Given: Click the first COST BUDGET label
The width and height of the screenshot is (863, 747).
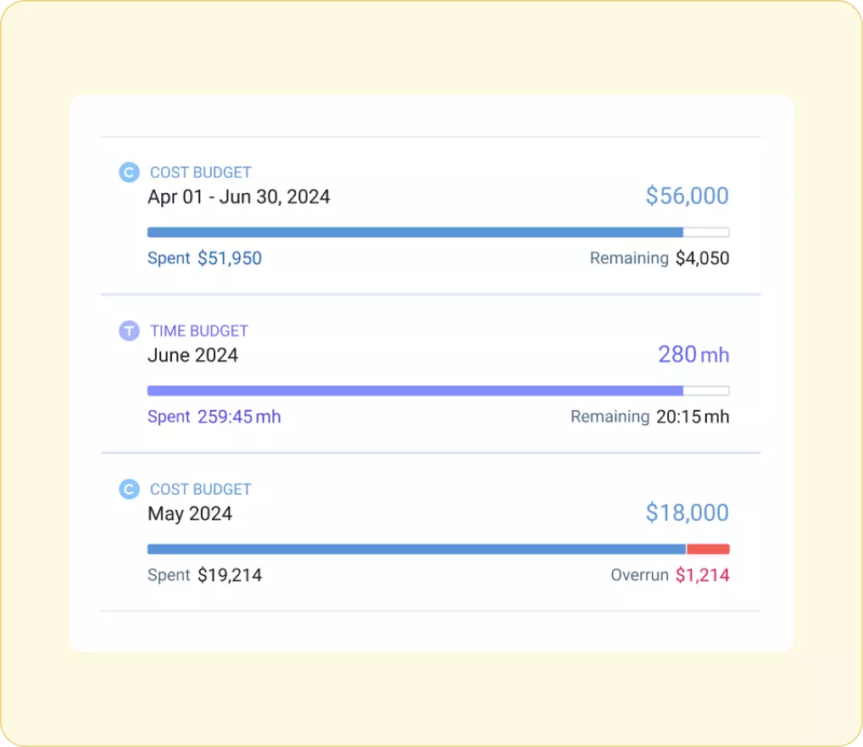Looking at the screenshot, I should (201, 173).
